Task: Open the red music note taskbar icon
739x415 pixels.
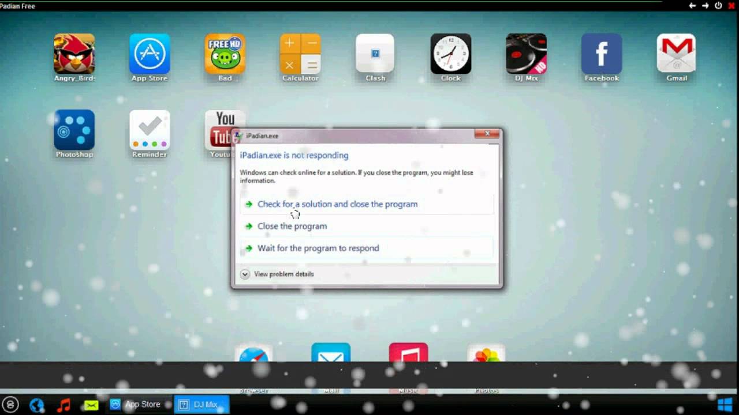Action: [64, 405]
